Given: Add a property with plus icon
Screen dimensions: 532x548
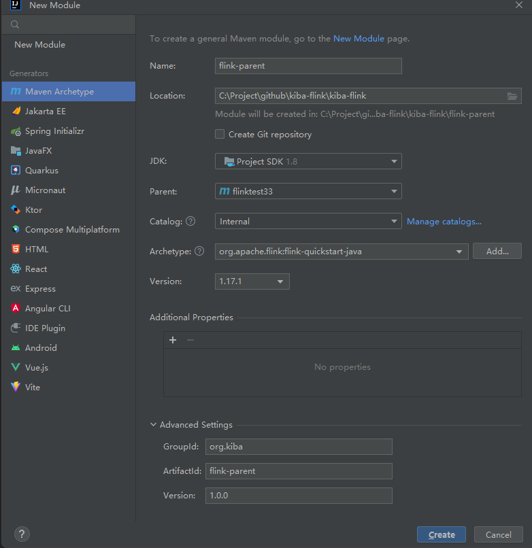Looking at the screenshot, I should tap(173, 340).
